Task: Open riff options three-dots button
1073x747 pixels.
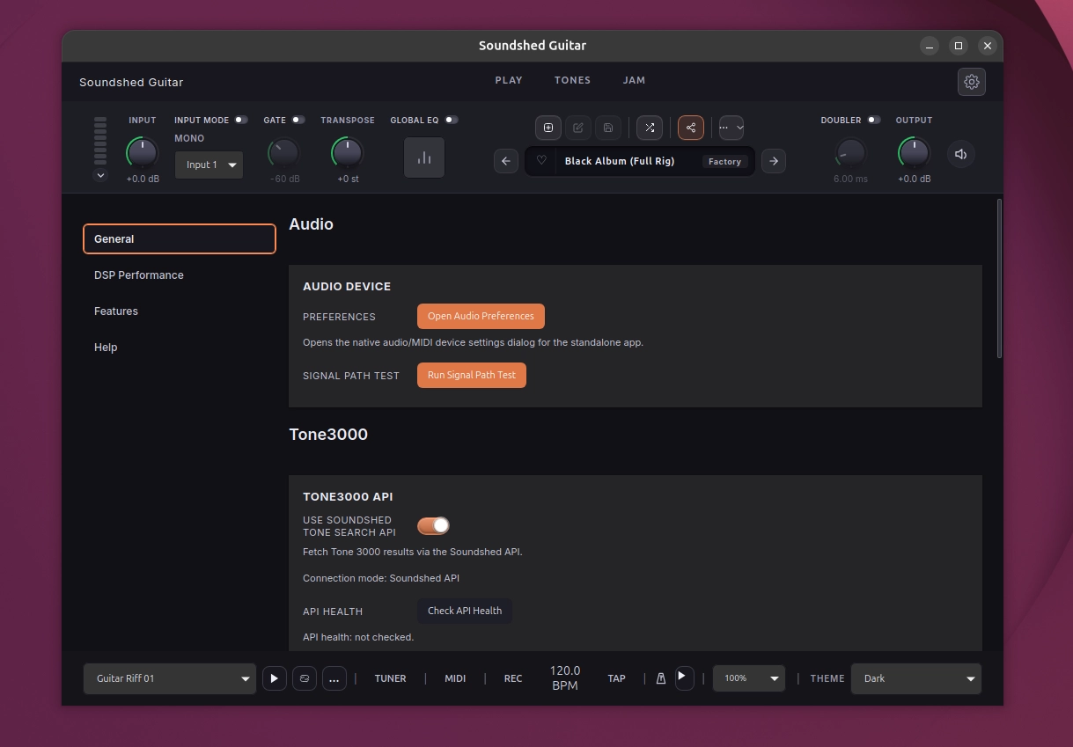Action: [334, 678]
